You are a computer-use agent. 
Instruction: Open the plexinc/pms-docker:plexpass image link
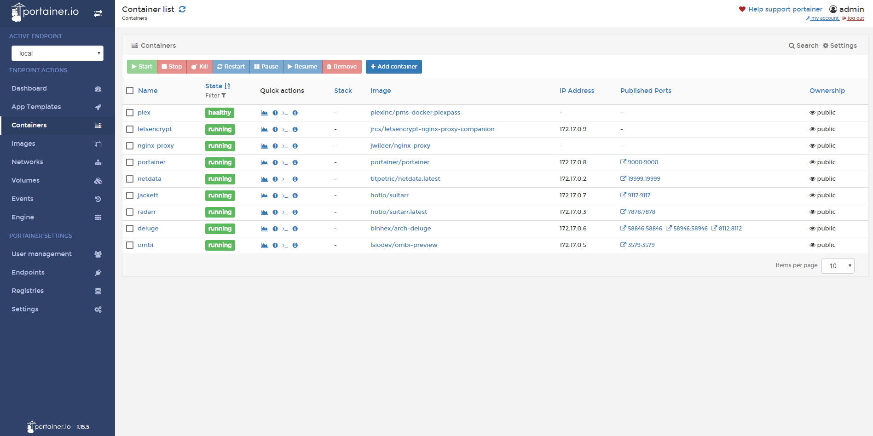tap(415, 113)
